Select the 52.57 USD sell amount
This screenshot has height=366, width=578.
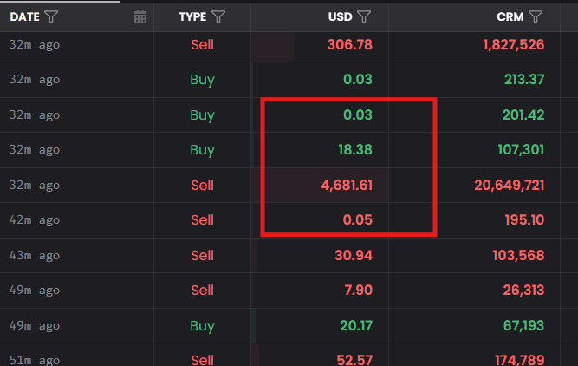354,360
